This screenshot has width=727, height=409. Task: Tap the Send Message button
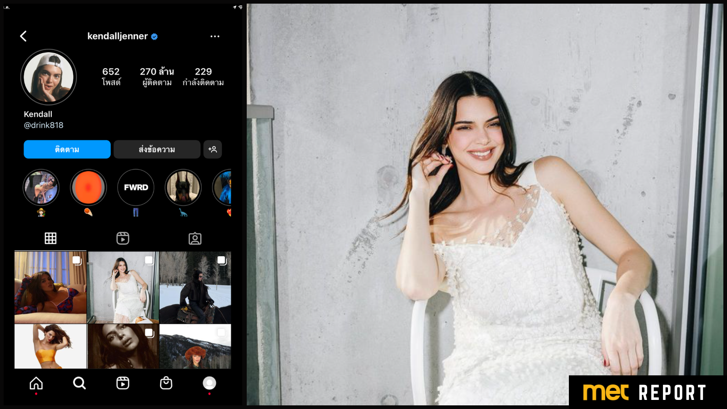[x=157, y=149]
